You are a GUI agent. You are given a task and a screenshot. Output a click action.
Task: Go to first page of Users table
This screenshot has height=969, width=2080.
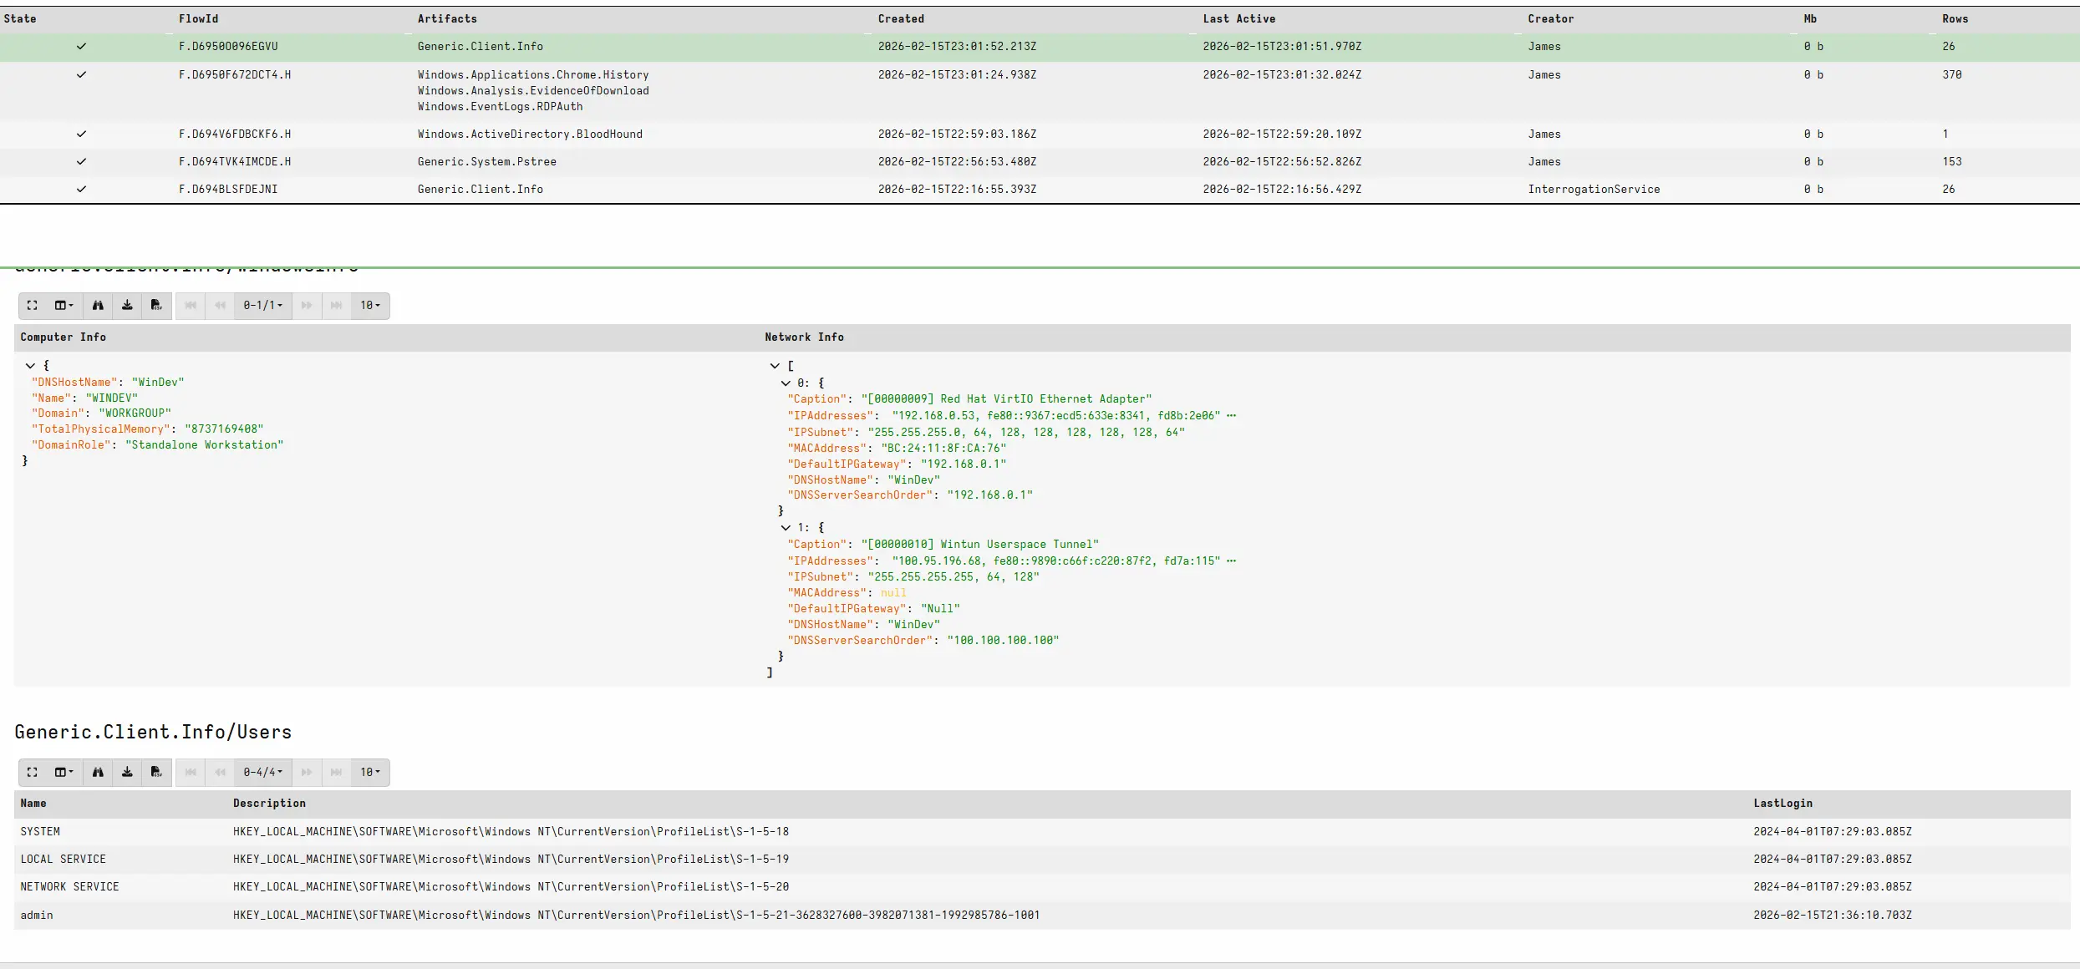[191, 773]
